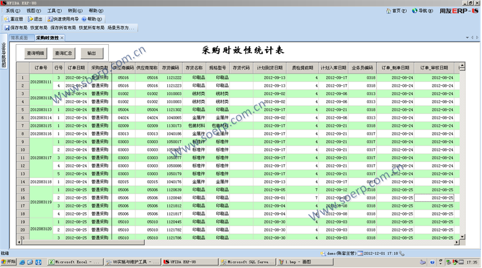Open the 快速使用向导 wizard icon
Image resolution: width=482 pixels, height=268 pixels.
(50, 19)
